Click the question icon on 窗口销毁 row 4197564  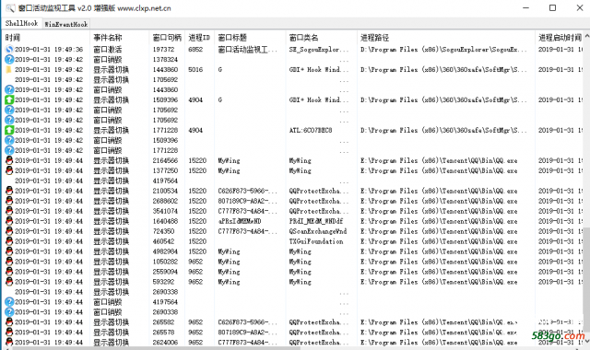[x=9, y=302]
